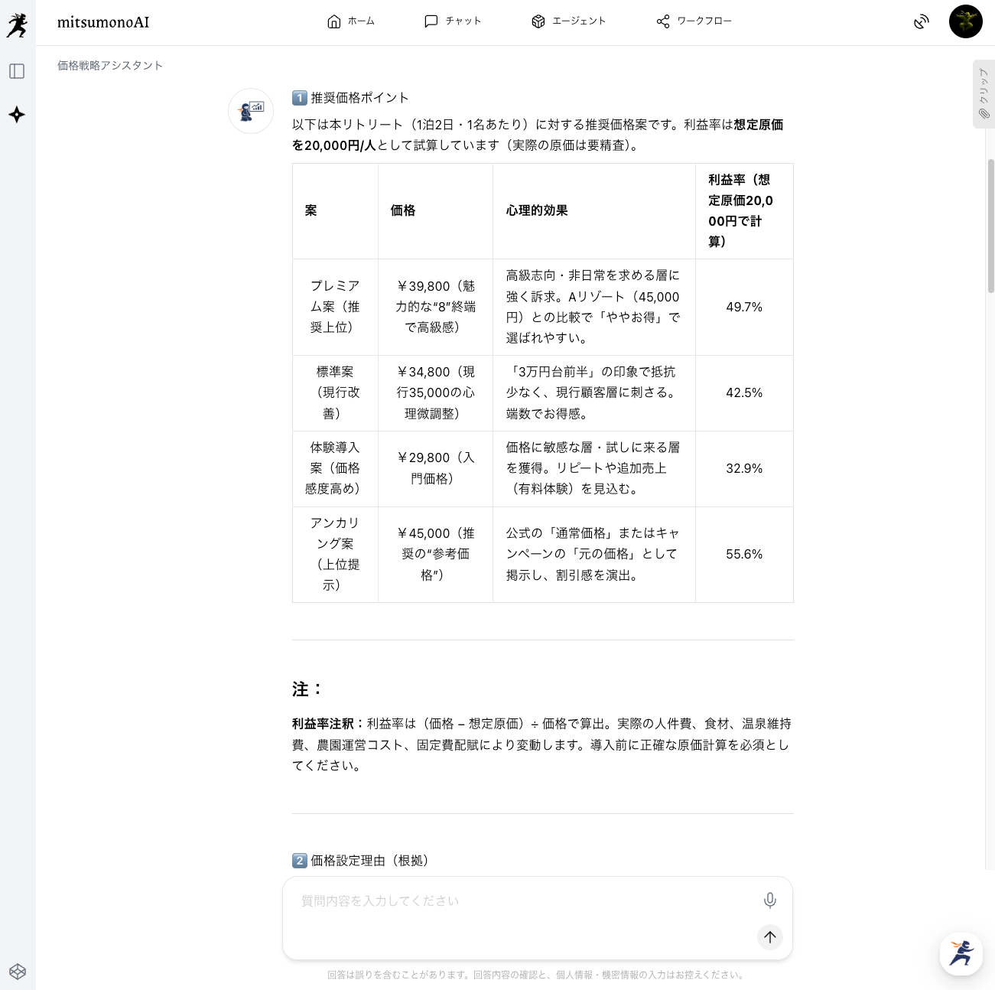The width and height of the screenshot is (995, 990).
Task: Switch to the エージェント page
Action: tap(568, 21)
